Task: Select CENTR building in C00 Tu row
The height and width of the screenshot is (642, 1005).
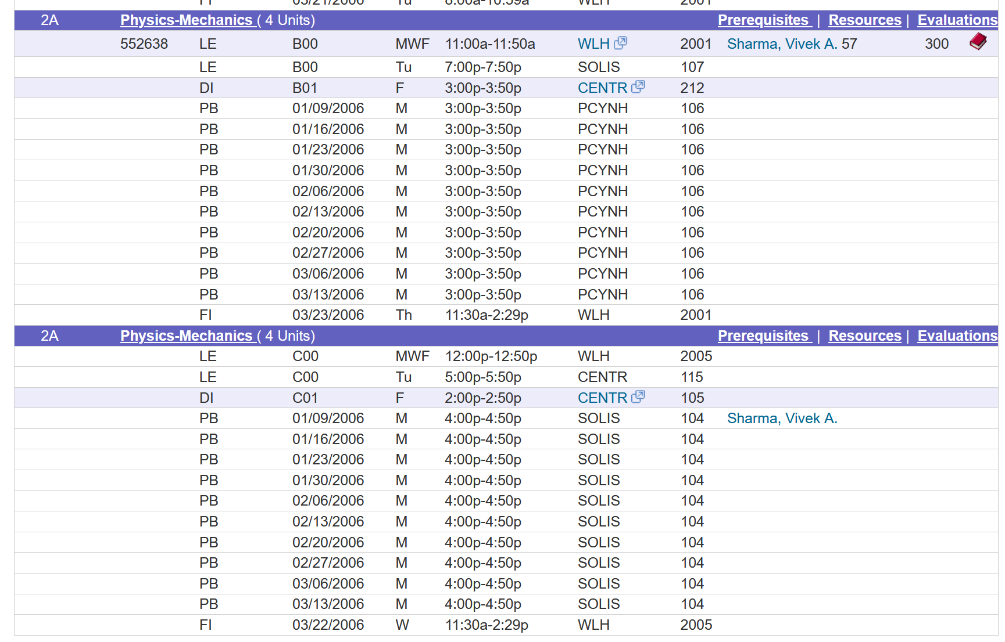Action: (x=602, y=377)
